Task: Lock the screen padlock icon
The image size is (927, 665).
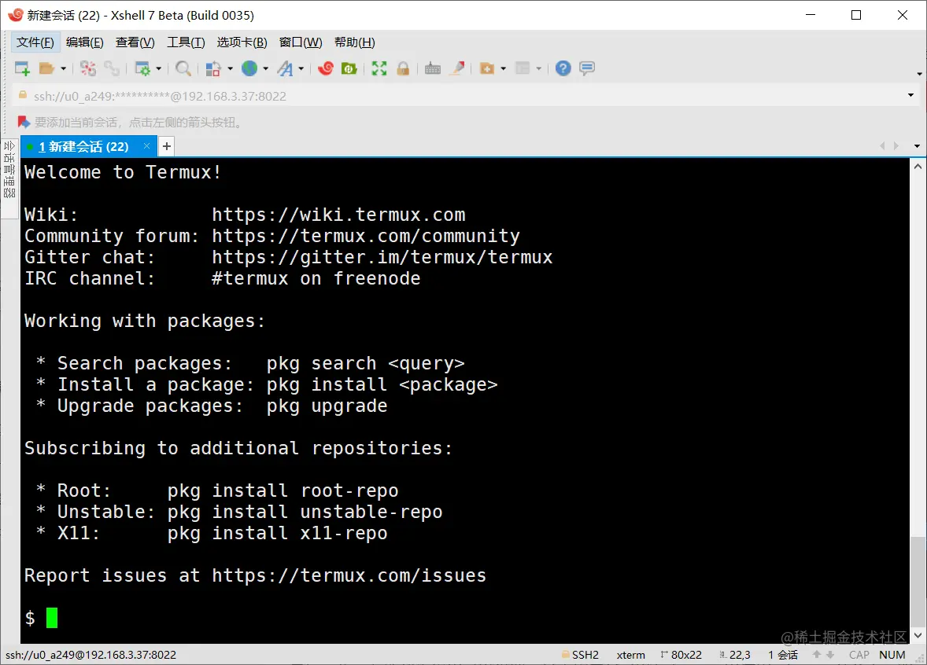Action: [403, 68]
